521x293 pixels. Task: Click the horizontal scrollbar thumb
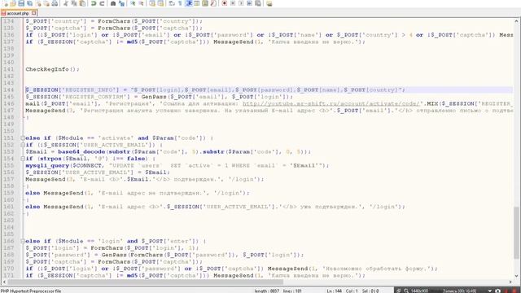[146, 282]
